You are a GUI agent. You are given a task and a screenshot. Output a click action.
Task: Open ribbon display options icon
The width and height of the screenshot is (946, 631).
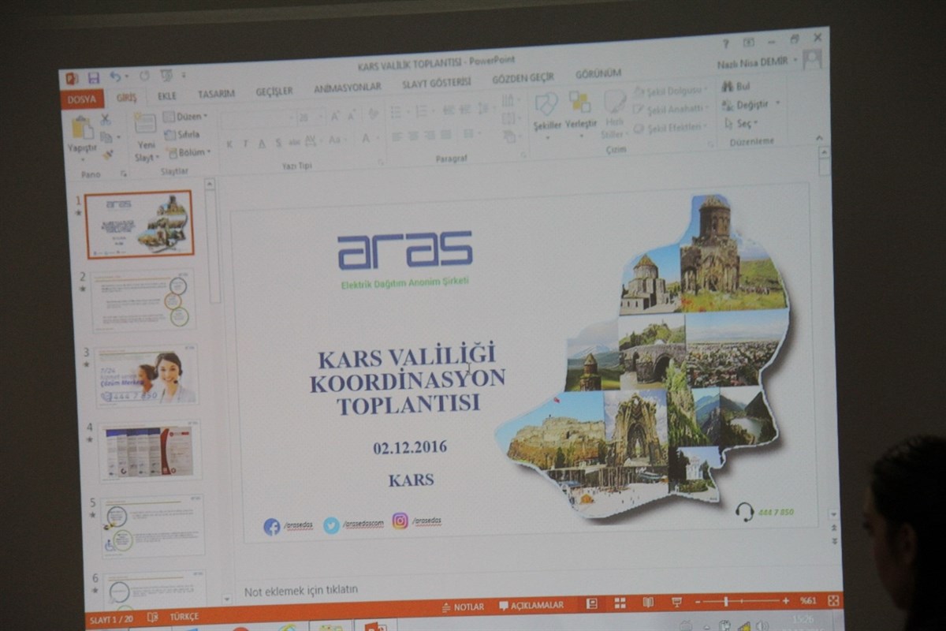(x=749, y=43)
